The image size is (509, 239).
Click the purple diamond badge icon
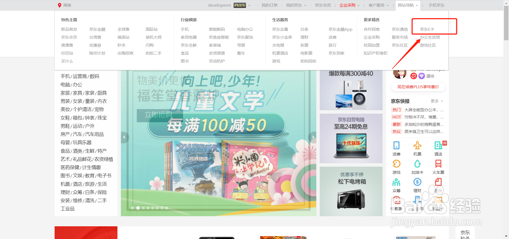[422, 76]
